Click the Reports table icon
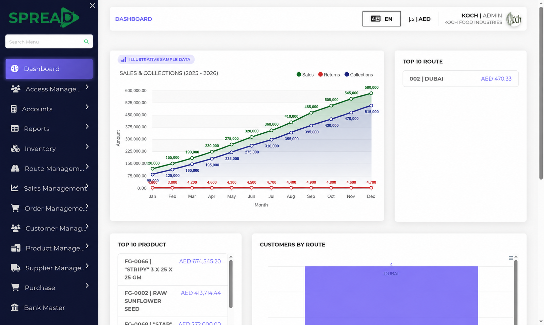The image size is (544, 325). 15,129
